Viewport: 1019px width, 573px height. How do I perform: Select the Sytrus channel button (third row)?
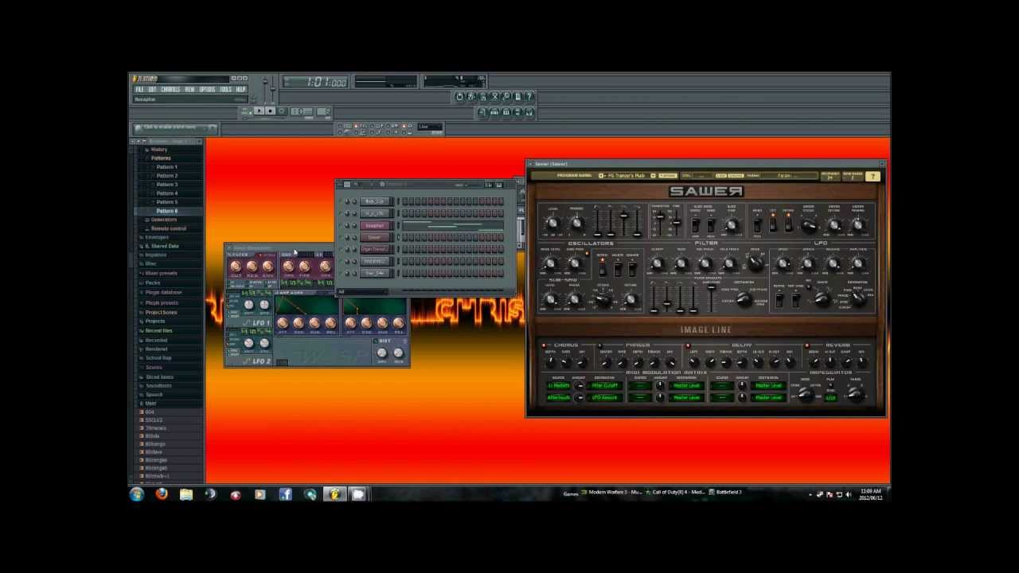click(374, 225)
